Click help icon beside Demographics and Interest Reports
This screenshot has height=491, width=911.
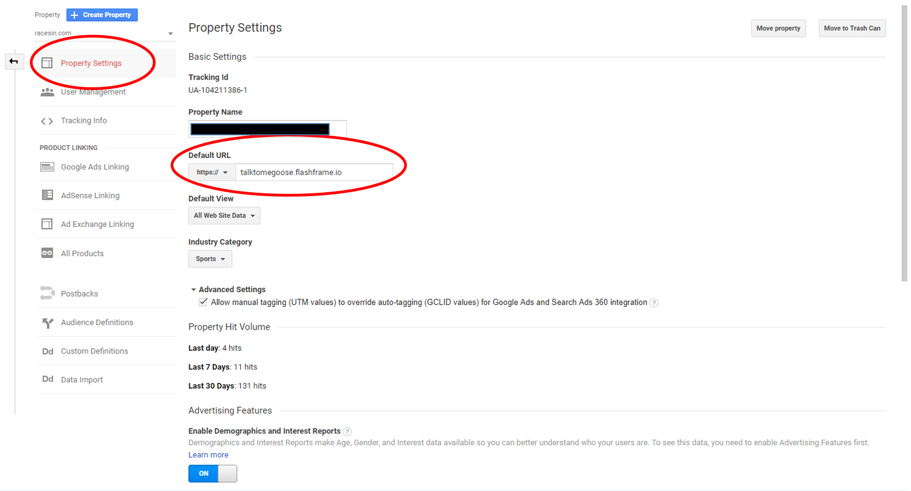[347, 431]
